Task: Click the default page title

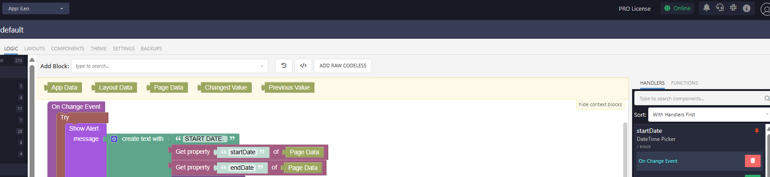Action: (x=12, y=30)
